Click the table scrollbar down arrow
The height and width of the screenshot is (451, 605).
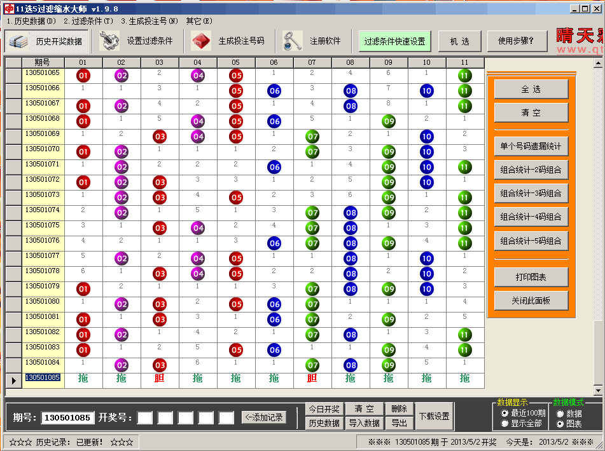(597, 391)
